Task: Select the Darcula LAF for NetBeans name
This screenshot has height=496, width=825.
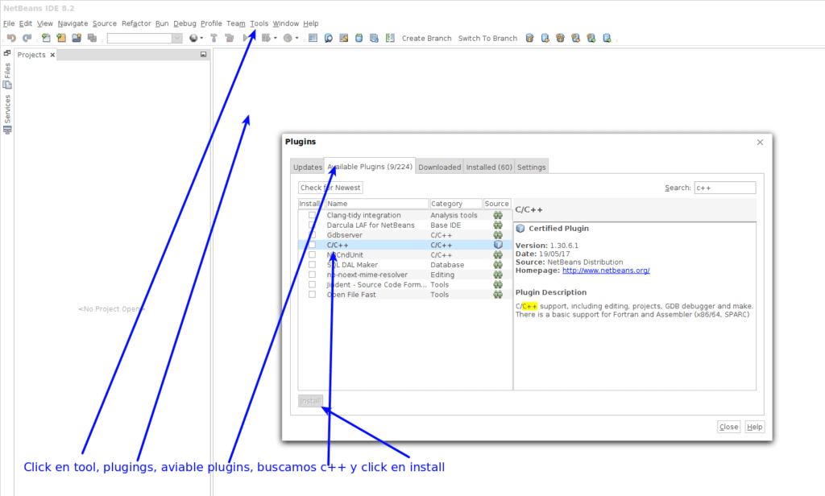Action: [371, 225]
